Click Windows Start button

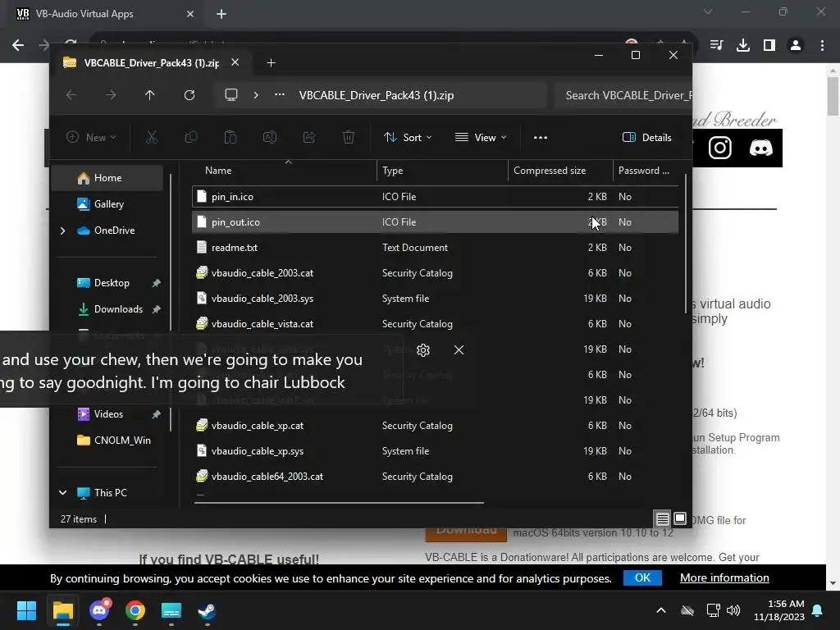[26, 610]
